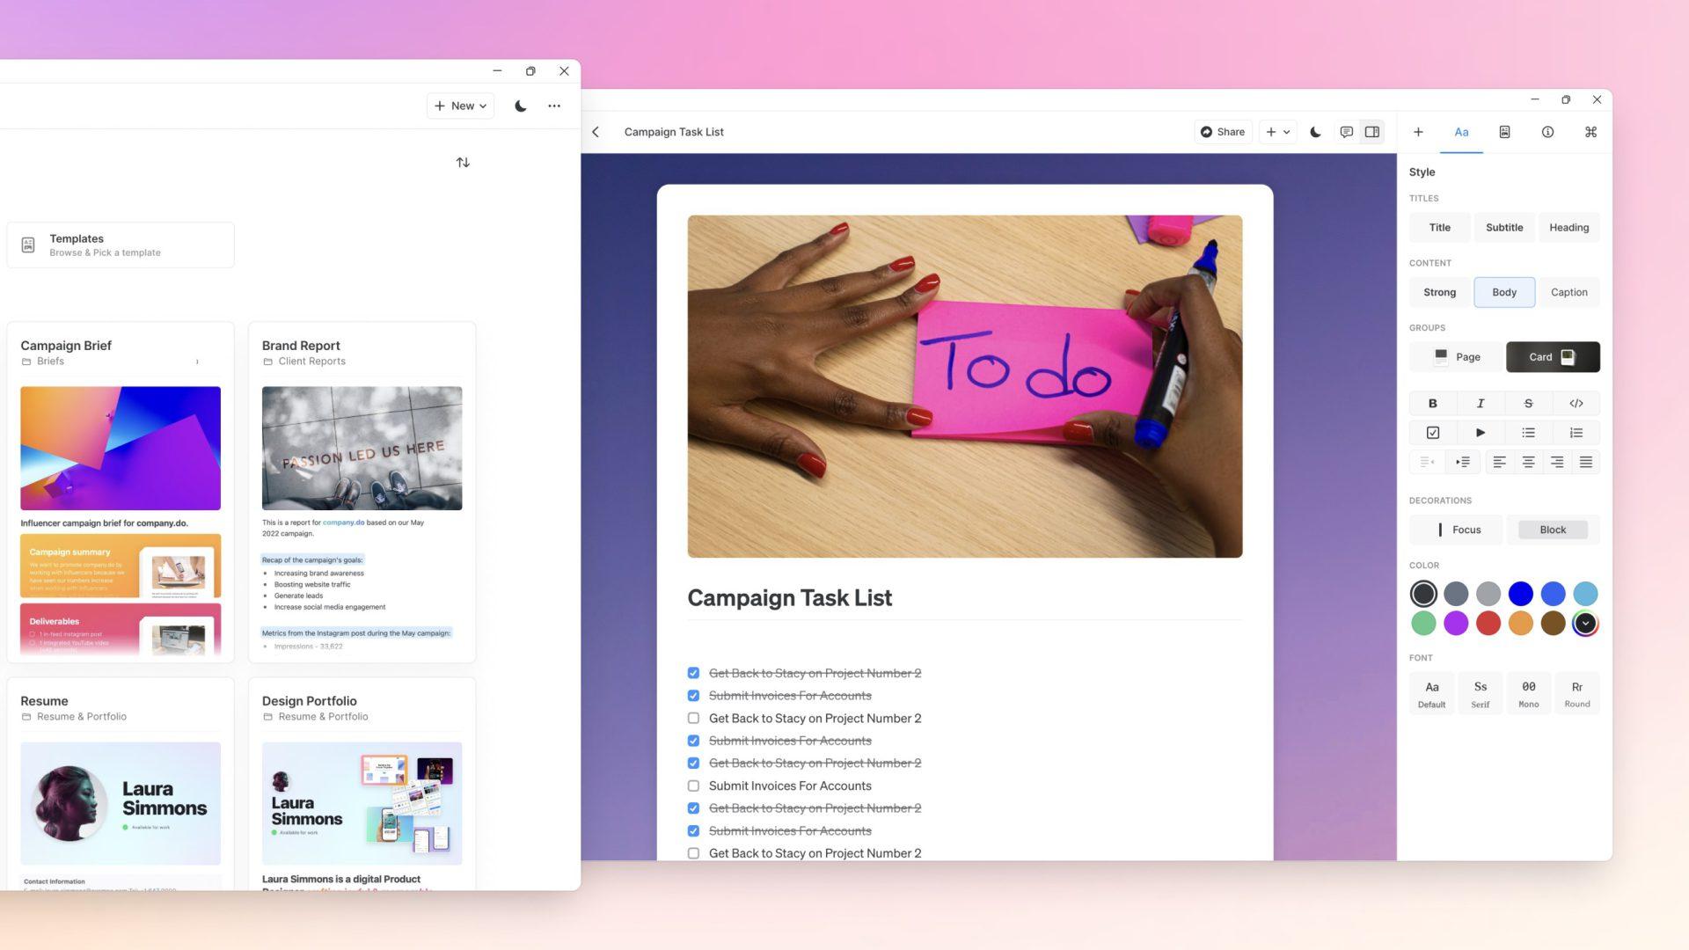This screenshot has height=950, width=1689.
Task: Apply numbered list formatting
Action: pyautogui.click(x=1576, y=433)
